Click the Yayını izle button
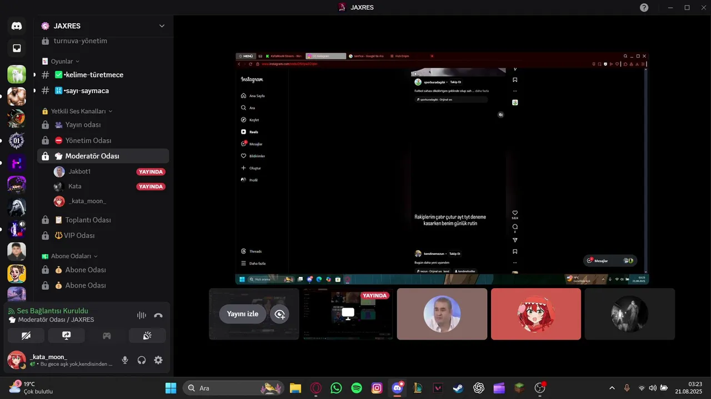The image size is (711, 399). tap(243, 314)
